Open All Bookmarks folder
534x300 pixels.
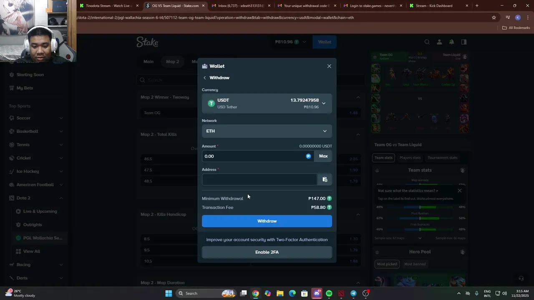(x=516, y=28)
